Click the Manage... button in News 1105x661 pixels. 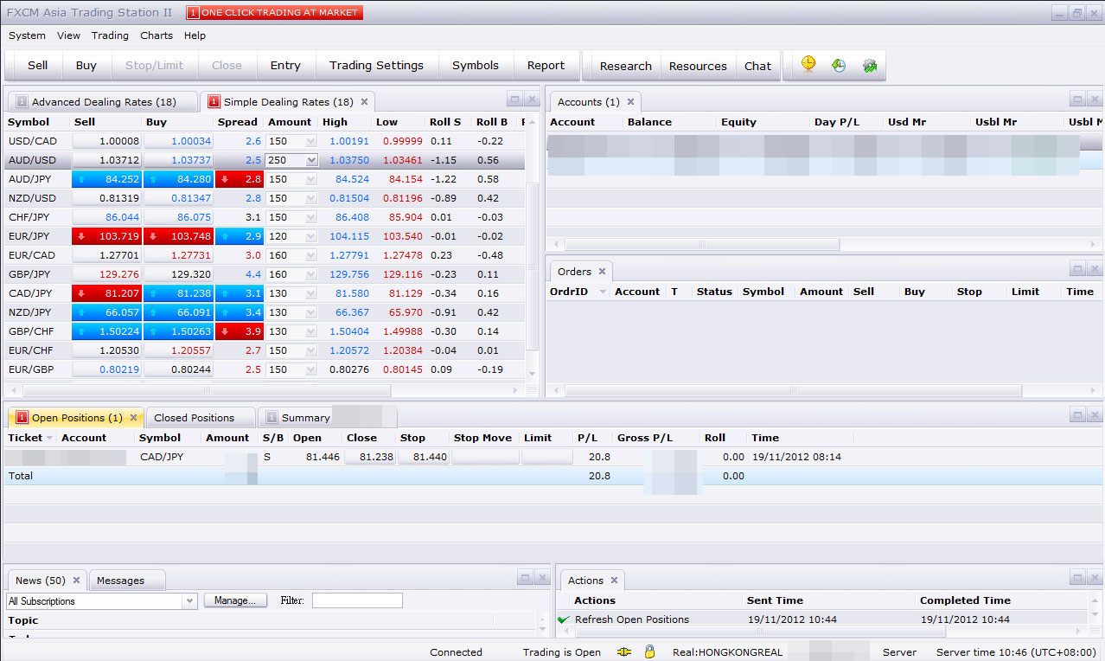235,600
